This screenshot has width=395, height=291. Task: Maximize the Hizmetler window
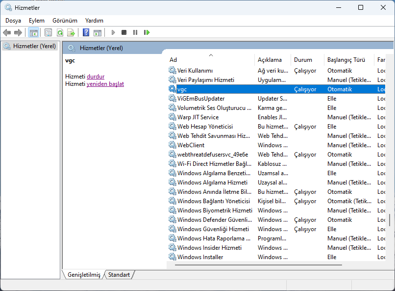(x=361, y=7)
